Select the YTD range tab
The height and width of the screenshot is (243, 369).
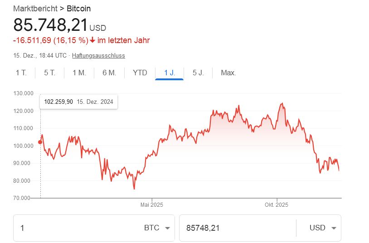[x=140, y=73]
